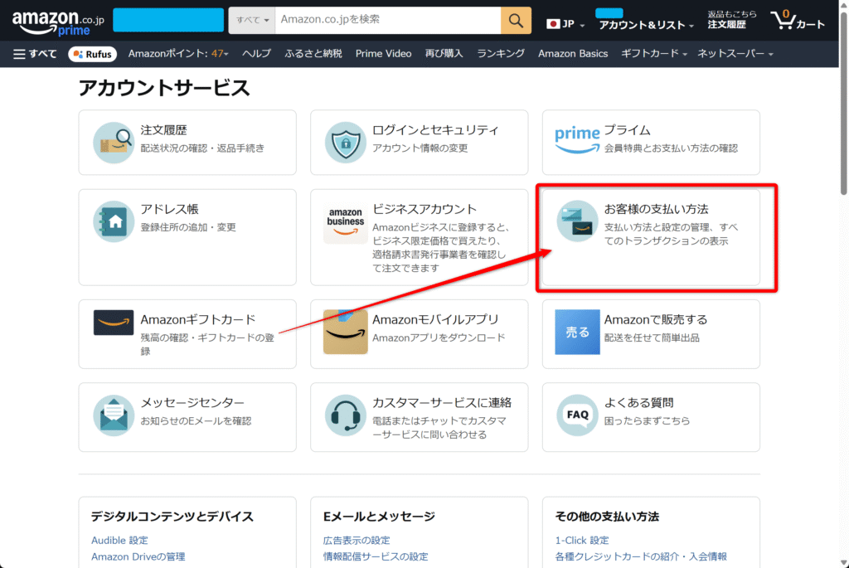Click the Amazon.co.jpを検索 search field
Image resolution: width=849 pixels, height=568 pixels.
pos(388,21)
